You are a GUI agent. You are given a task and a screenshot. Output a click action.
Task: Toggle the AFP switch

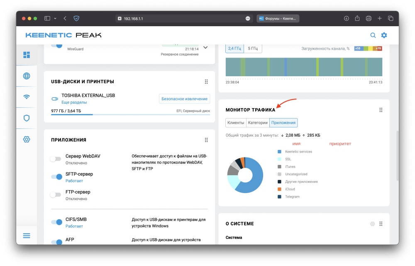pyautogui.click(x=56, y=242)
